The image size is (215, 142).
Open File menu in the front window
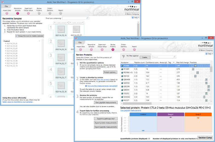[x=80, y=42]
